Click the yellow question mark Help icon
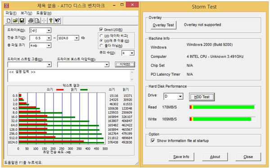 coord(50,21)
